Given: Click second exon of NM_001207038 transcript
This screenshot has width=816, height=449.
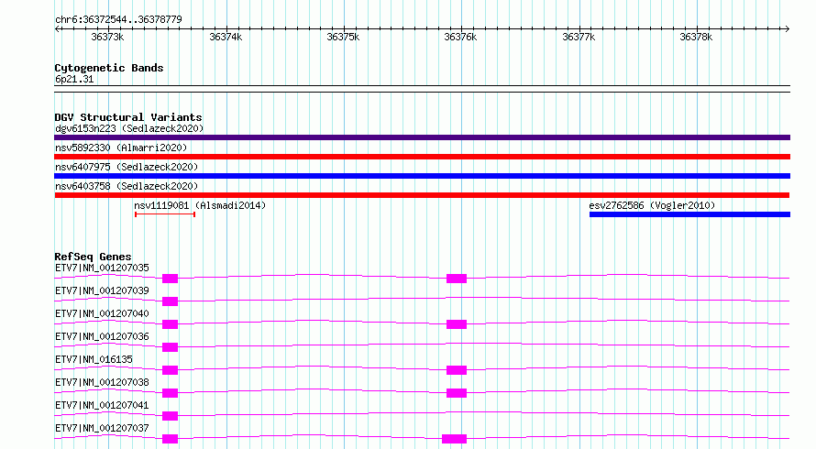Looking at the screenshot, I should [x=457, y=393].
